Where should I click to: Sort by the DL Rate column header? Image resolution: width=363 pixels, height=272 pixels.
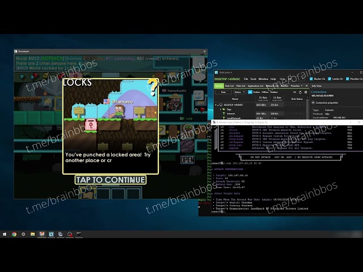coord(263,99)
